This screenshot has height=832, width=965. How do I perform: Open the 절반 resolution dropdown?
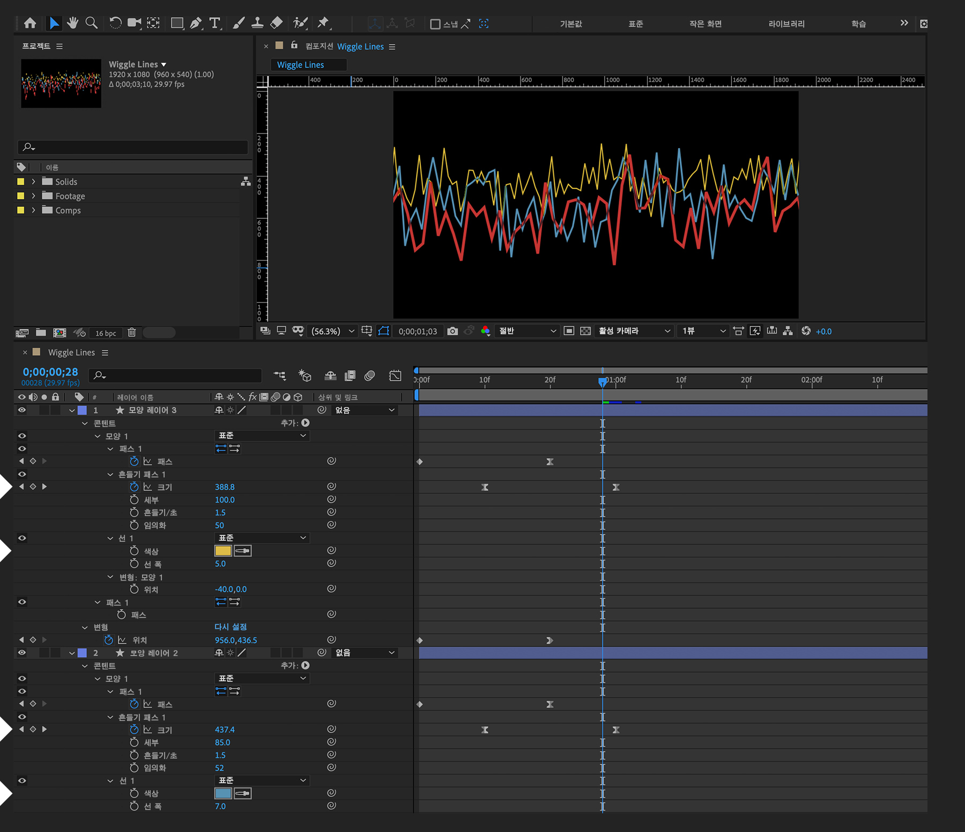pos(527,331)
